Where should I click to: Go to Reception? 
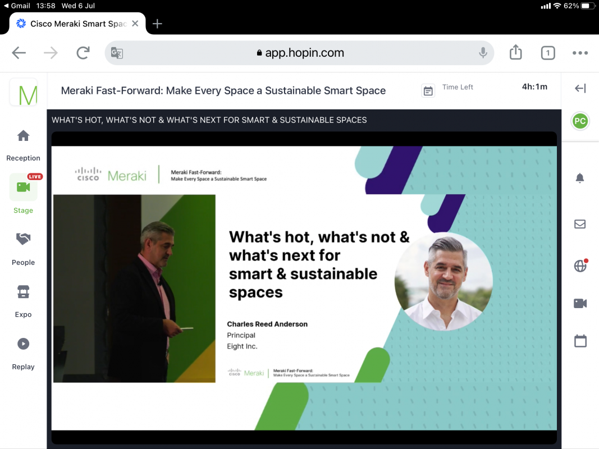(24, 146)
